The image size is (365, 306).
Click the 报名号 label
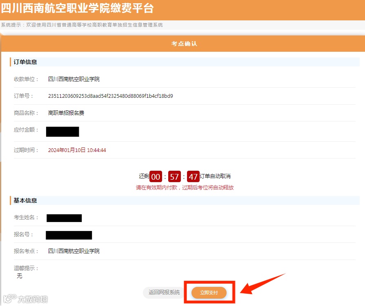click(x=24, y=234)
